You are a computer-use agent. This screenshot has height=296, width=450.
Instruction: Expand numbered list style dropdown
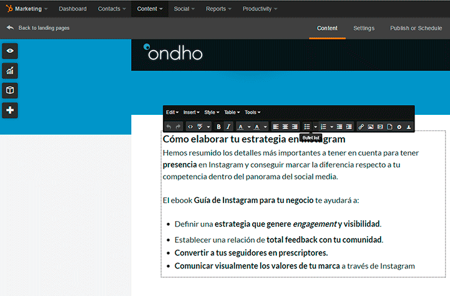point(331,127)
